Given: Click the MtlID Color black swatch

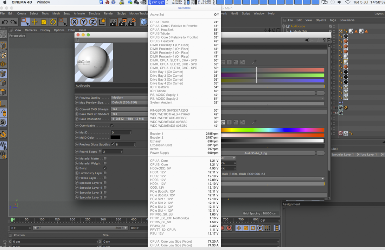Looking at the screenshot, I should coord(115,137).
